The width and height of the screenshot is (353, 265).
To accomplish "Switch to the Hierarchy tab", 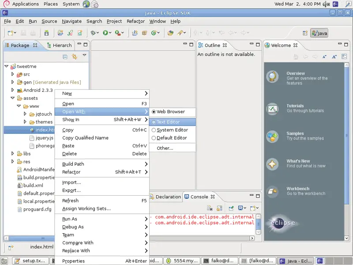I will 60,45.
